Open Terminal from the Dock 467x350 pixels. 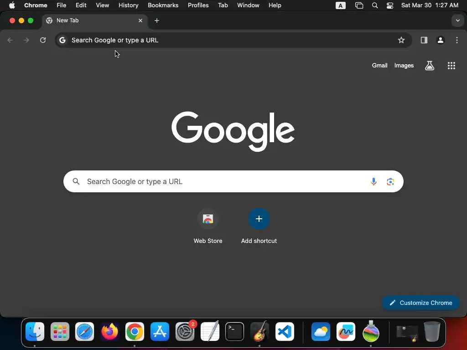click(235, 332)
